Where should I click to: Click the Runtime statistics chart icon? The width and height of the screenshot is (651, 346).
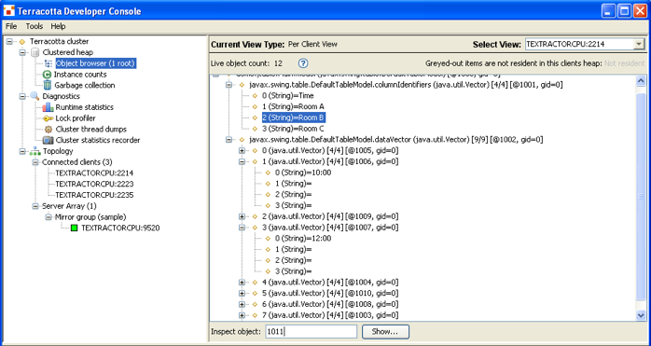48,107
